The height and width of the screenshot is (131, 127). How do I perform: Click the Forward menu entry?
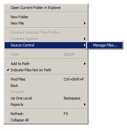point(46,92)
